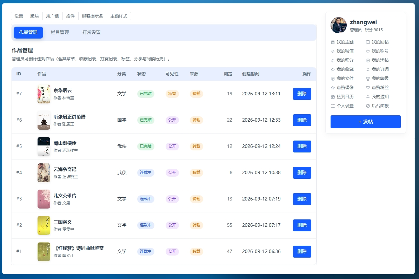Click the date 2026-09-12 06:36
419x279 pixels.
click(x=261, y=252)
